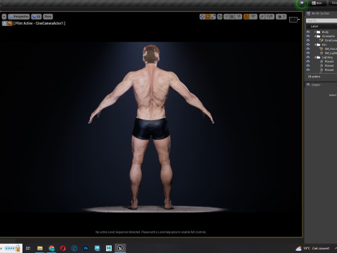Click the World Outliner panel icon
This screenshot has height=253, width=337.
click(308, 13)
